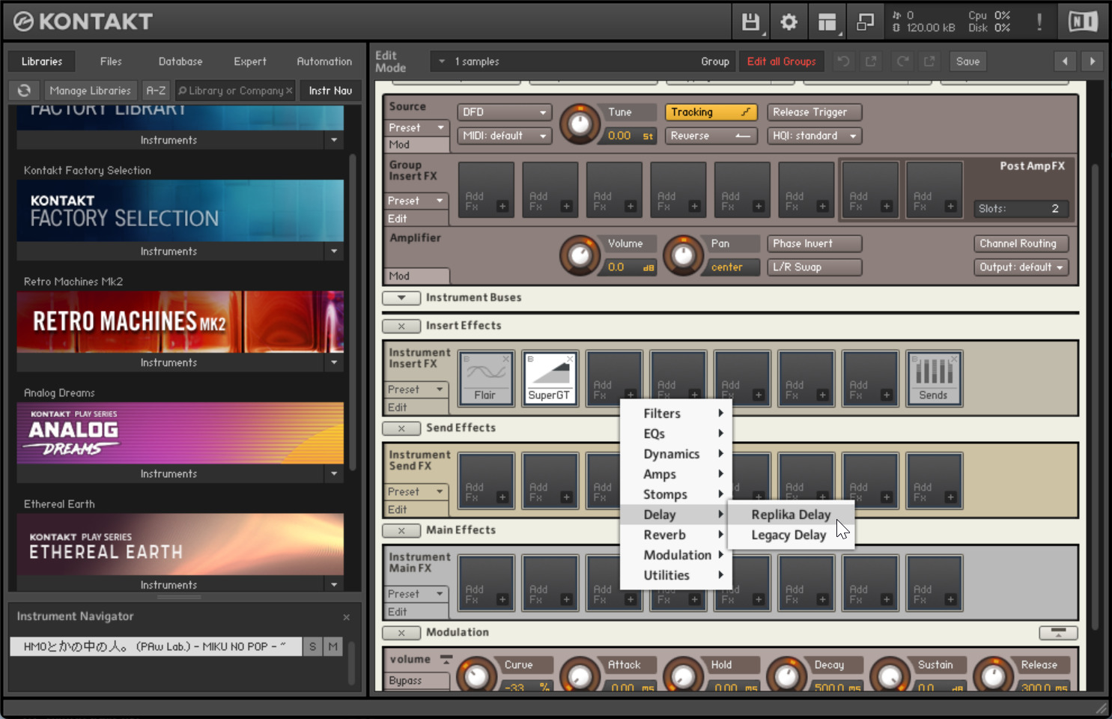This screenshot has height=719, width=1112.
Task: Select the MIKU NO POP instrument entry
Action: point(156,646)
